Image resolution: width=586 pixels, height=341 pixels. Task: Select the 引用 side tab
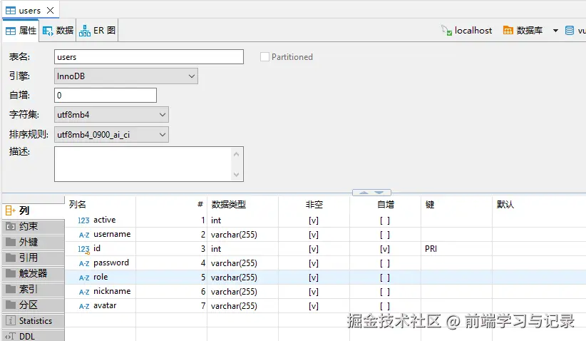coord(34,258)
